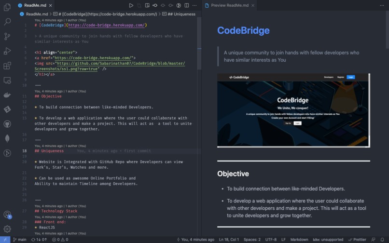The height and width of the screenshot is (243, 389).
Task: Click the Prettier status bar item
Action: 357,240
